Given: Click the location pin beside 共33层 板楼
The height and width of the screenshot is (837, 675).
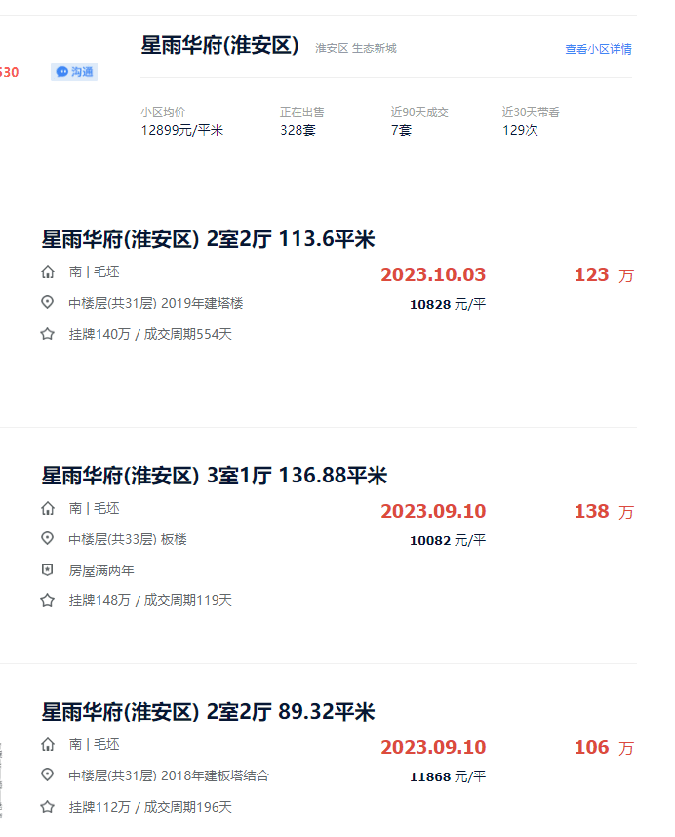Looking at the screenshot, I should 48,539.
